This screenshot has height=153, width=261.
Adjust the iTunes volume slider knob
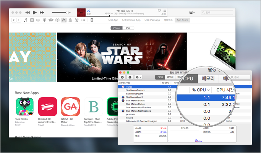click(67, 13)
